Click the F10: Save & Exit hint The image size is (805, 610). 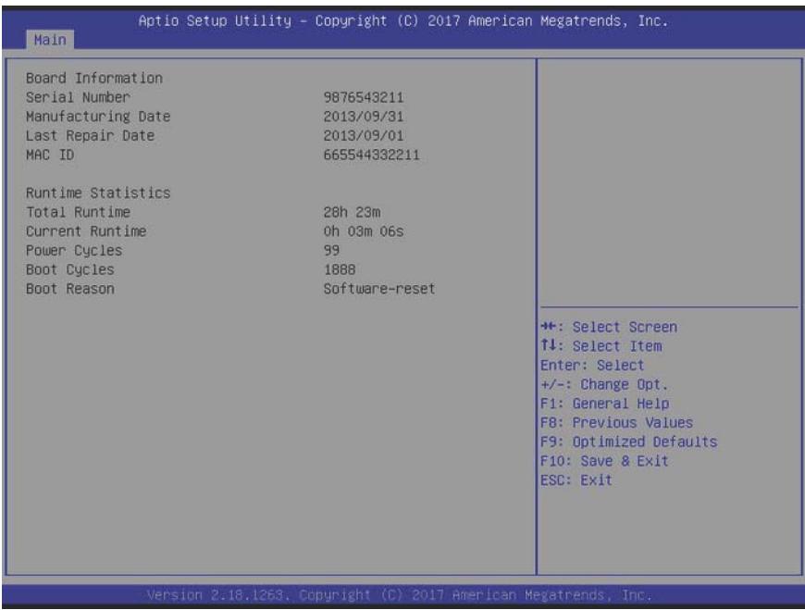tap(605, 461)
